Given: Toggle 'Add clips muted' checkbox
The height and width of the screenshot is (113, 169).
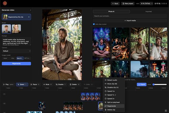Looking at the screenshot, I should click(x=94, y=24).
